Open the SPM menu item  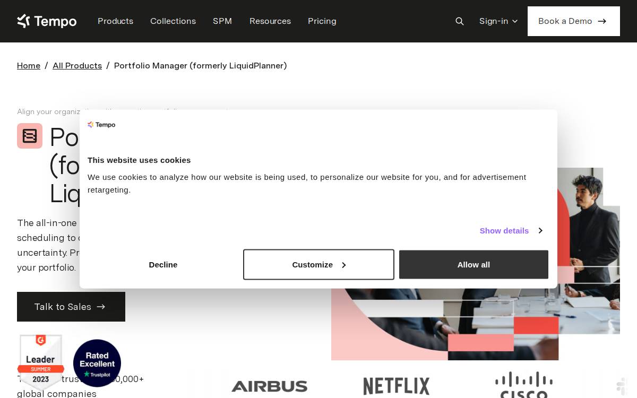click(222, 21)
